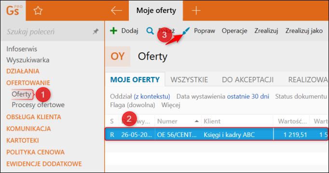Select the Moje oferty top tab
The width and height of the screenshot is (329, 173).
[156, 11]
